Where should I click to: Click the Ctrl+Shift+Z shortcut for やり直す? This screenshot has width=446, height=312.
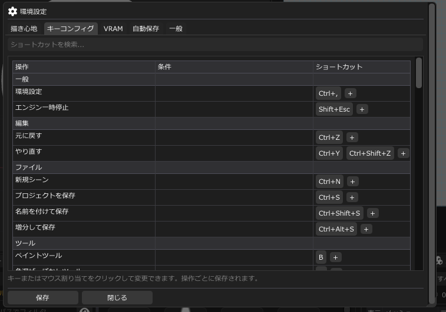tap(370, 153)
